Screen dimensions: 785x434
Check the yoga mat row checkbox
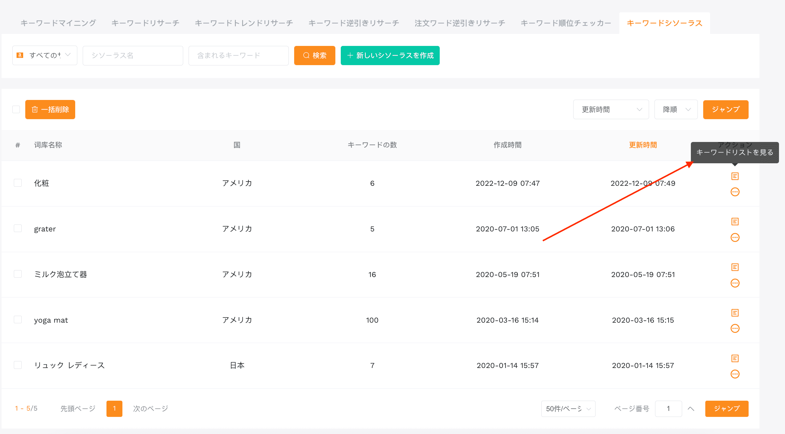pos(18,320)
